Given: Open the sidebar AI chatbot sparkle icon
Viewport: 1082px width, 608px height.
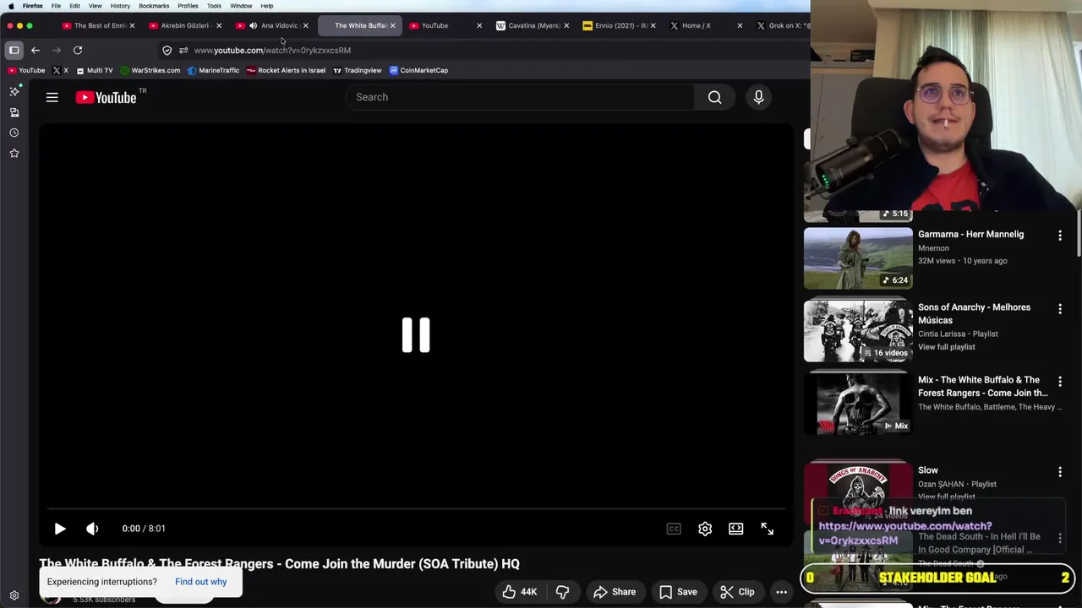Looking at the screenshot, I should click(x=14, y=91).
